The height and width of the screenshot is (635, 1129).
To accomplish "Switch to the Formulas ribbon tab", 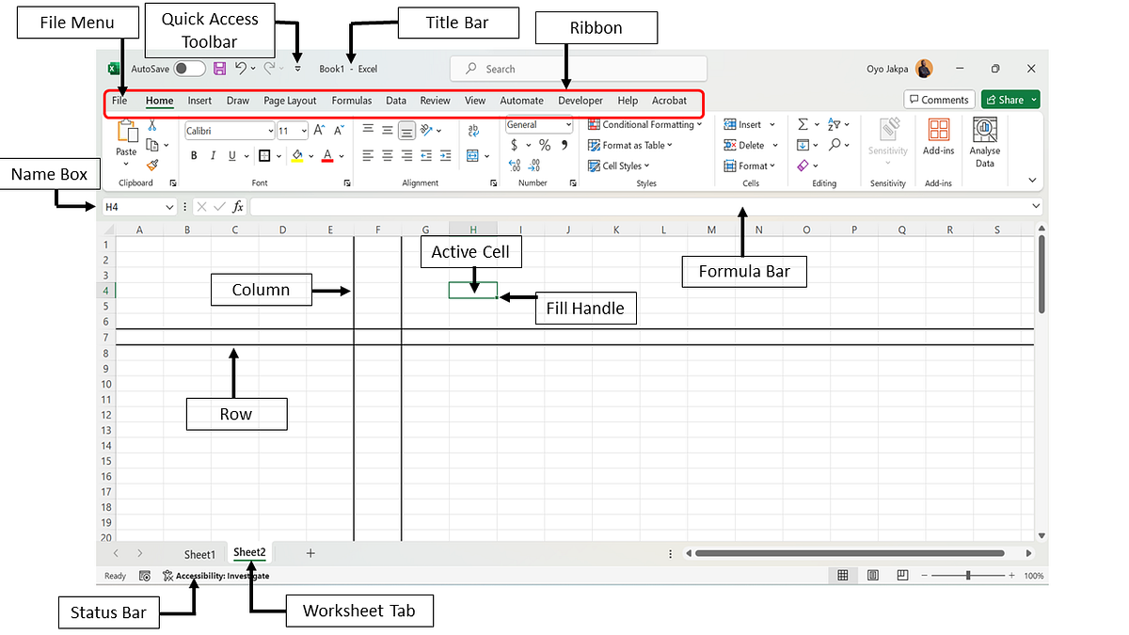I will 351,100.
